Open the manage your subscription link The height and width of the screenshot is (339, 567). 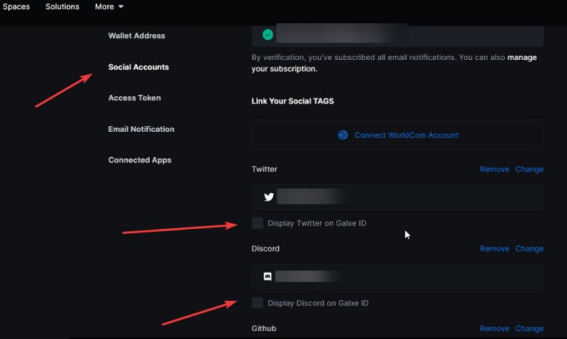click(522, 57)
